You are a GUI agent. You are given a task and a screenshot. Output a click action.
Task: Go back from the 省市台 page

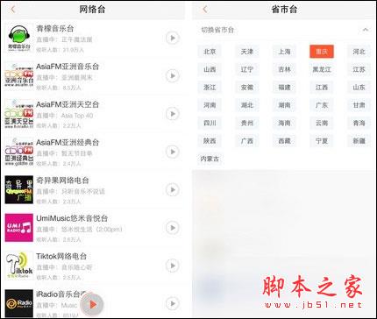[x=205, y=10]
